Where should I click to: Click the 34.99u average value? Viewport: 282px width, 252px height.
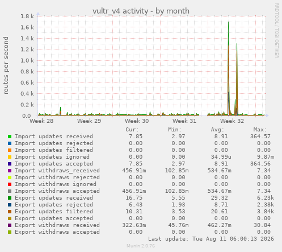pyautogui.click(x=221, y=157)
